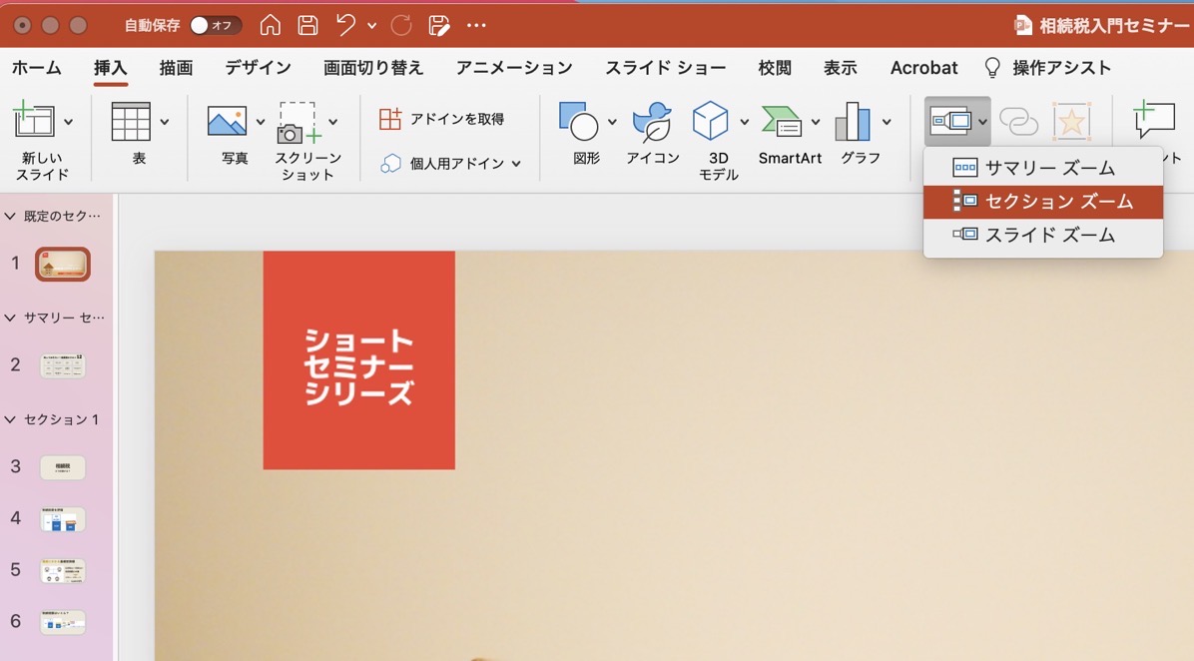Screen dimensions: 1194x661
Task: Click the 表 table grid icon
Action: (131, 121)
